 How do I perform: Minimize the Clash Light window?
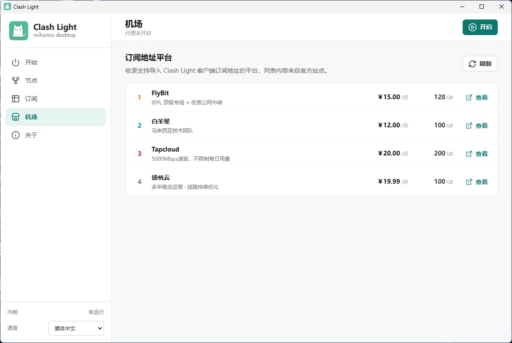click(x=462, y=6)
